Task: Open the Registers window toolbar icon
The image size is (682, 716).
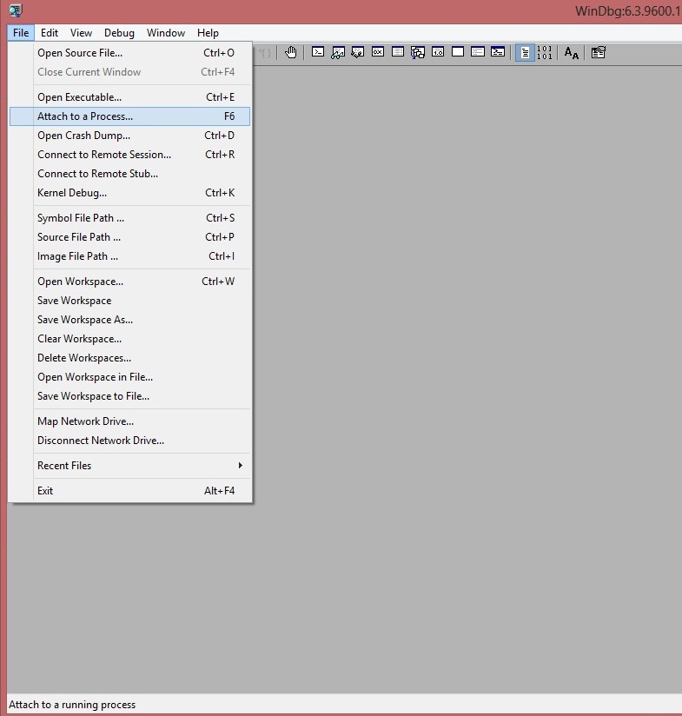Action: [378, 52]
